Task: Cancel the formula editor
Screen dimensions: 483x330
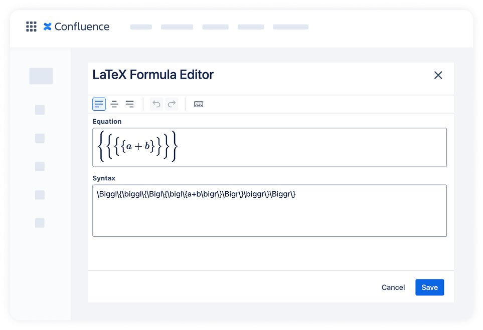Action: 393,287
